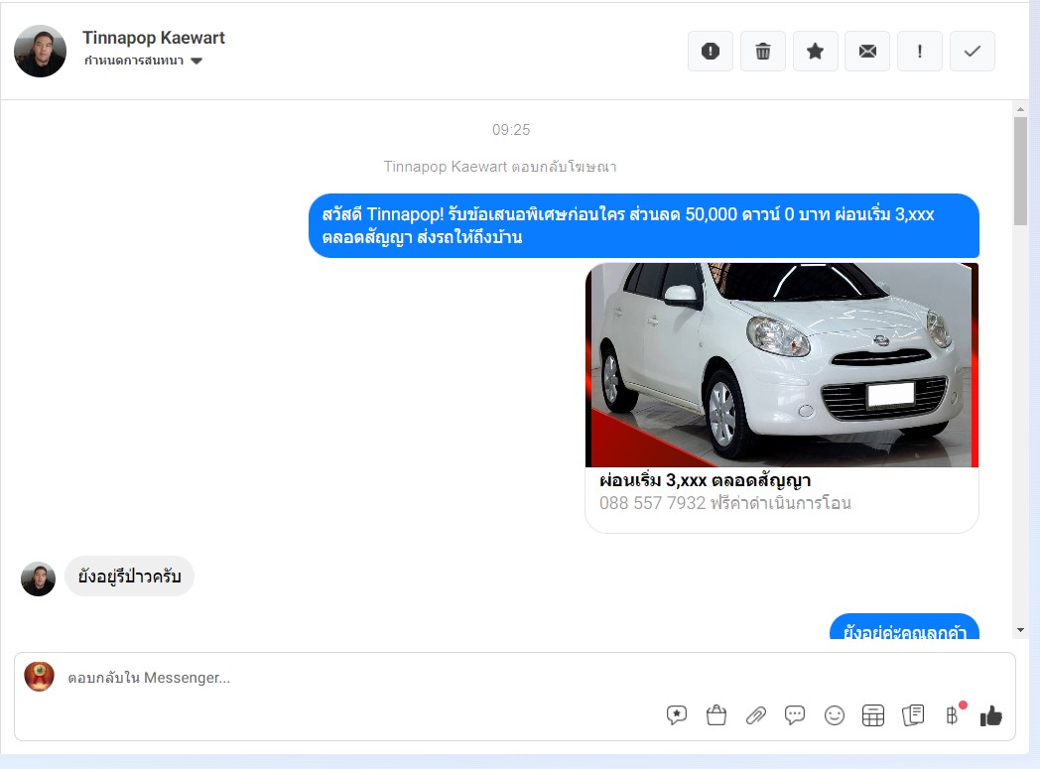Click the scrollbar down arrow in chat

click(1020, 630)
